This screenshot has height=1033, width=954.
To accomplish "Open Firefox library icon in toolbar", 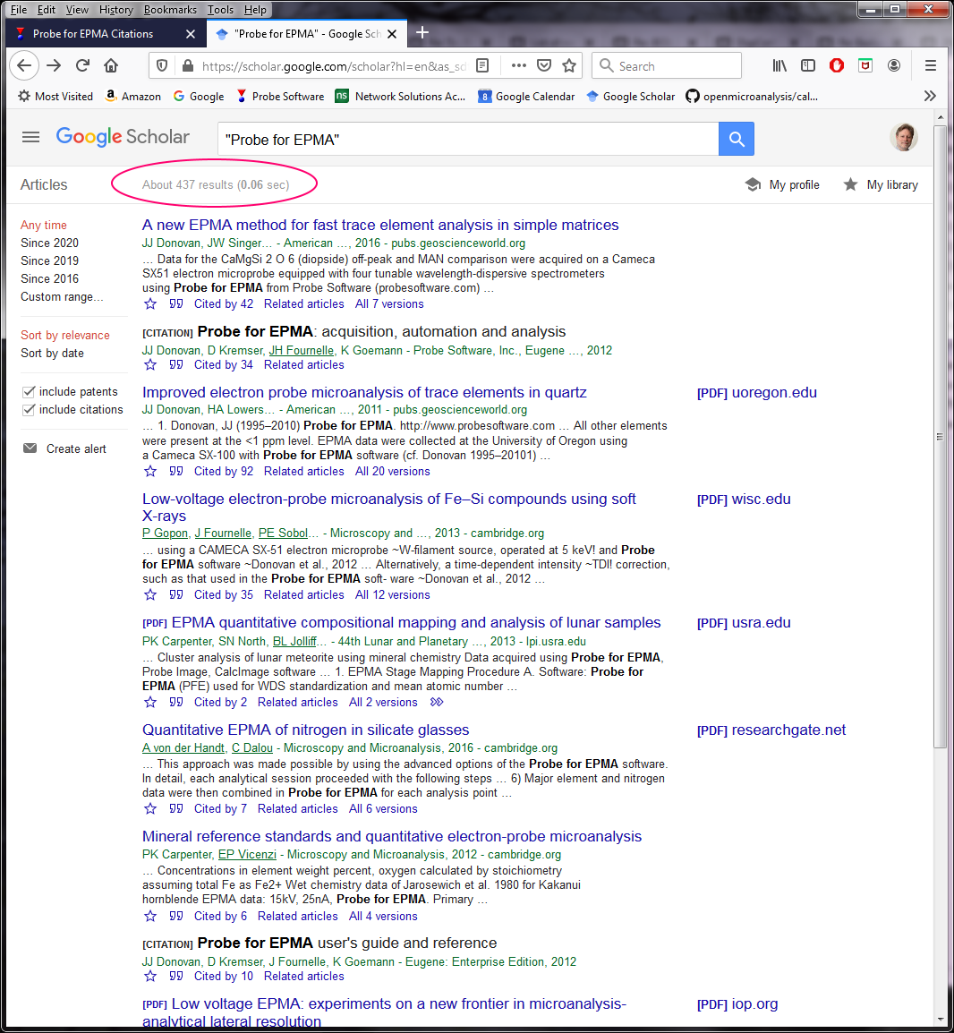I will click(x=779, y=65).
